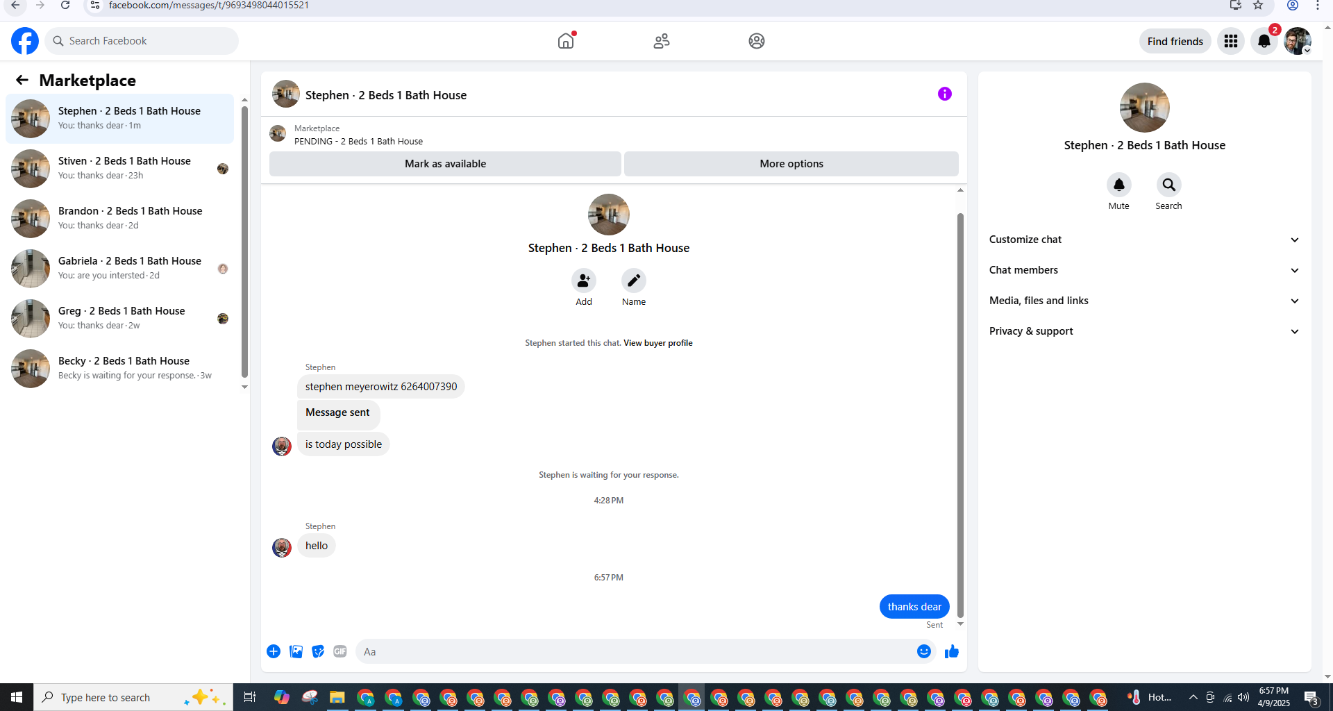Open the Friends icon in top navigation
The height and width of the screenshot is (711, 1333).
[662, 41]
